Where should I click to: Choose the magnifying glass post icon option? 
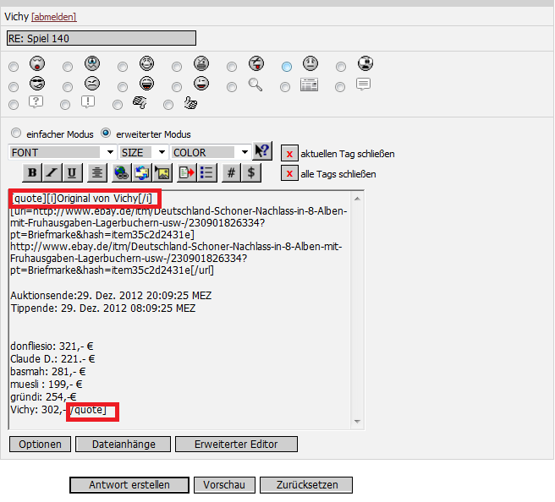tap(232, 85)
